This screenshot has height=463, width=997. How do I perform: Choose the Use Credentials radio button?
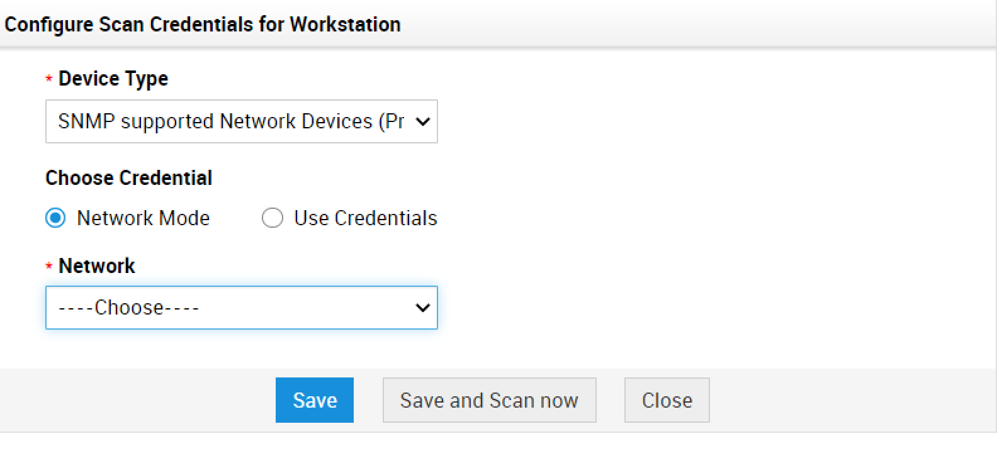[x=272, y=218]
